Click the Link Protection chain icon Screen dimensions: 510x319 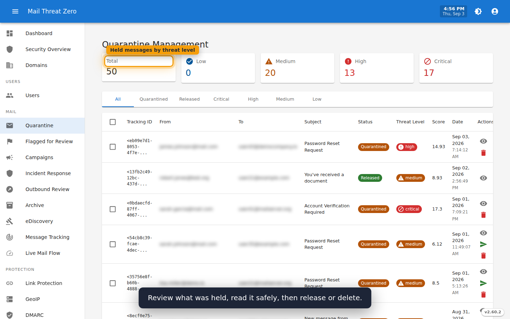(10, 283)
